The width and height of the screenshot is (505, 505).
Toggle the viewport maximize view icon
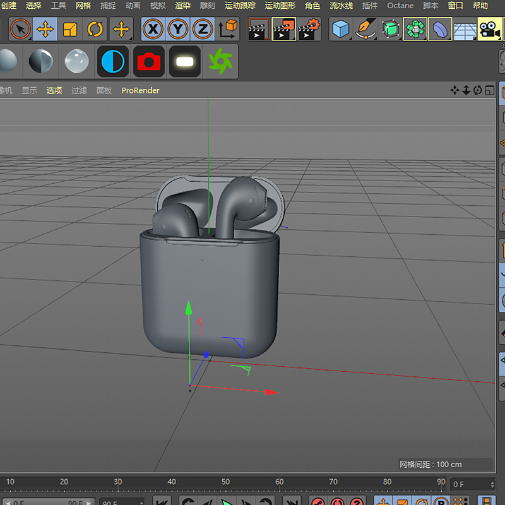490,90
